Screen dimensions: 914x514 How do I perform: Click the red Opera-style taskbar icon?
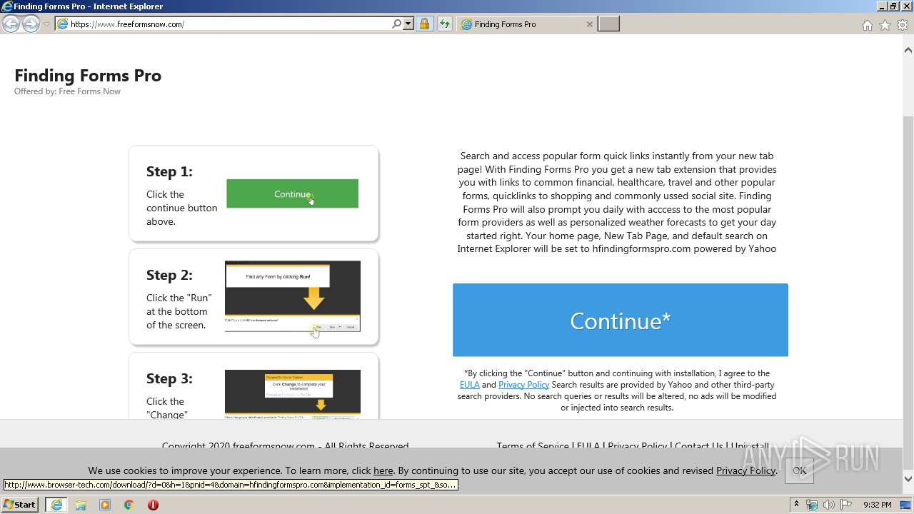click(x=153, y=505)
